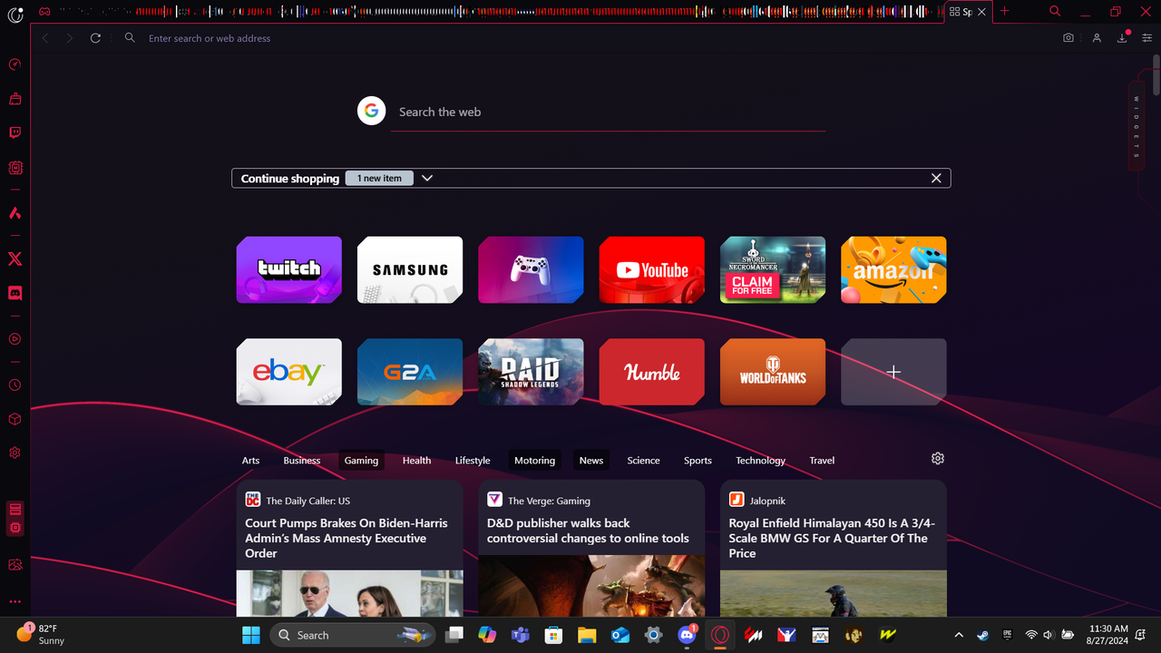Open Settings via the sidebar gear icon

tap(15, 453)
